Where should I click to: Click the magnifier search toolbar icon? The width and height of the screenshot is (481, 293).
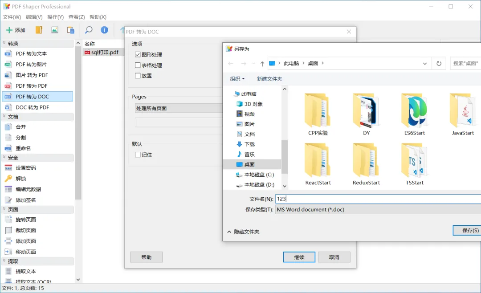coord(89,30)
